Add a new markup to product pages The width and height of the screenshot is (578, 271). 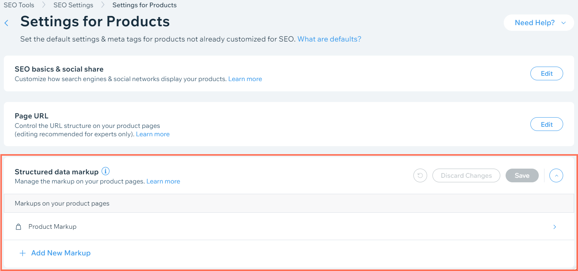pos(61,253)
